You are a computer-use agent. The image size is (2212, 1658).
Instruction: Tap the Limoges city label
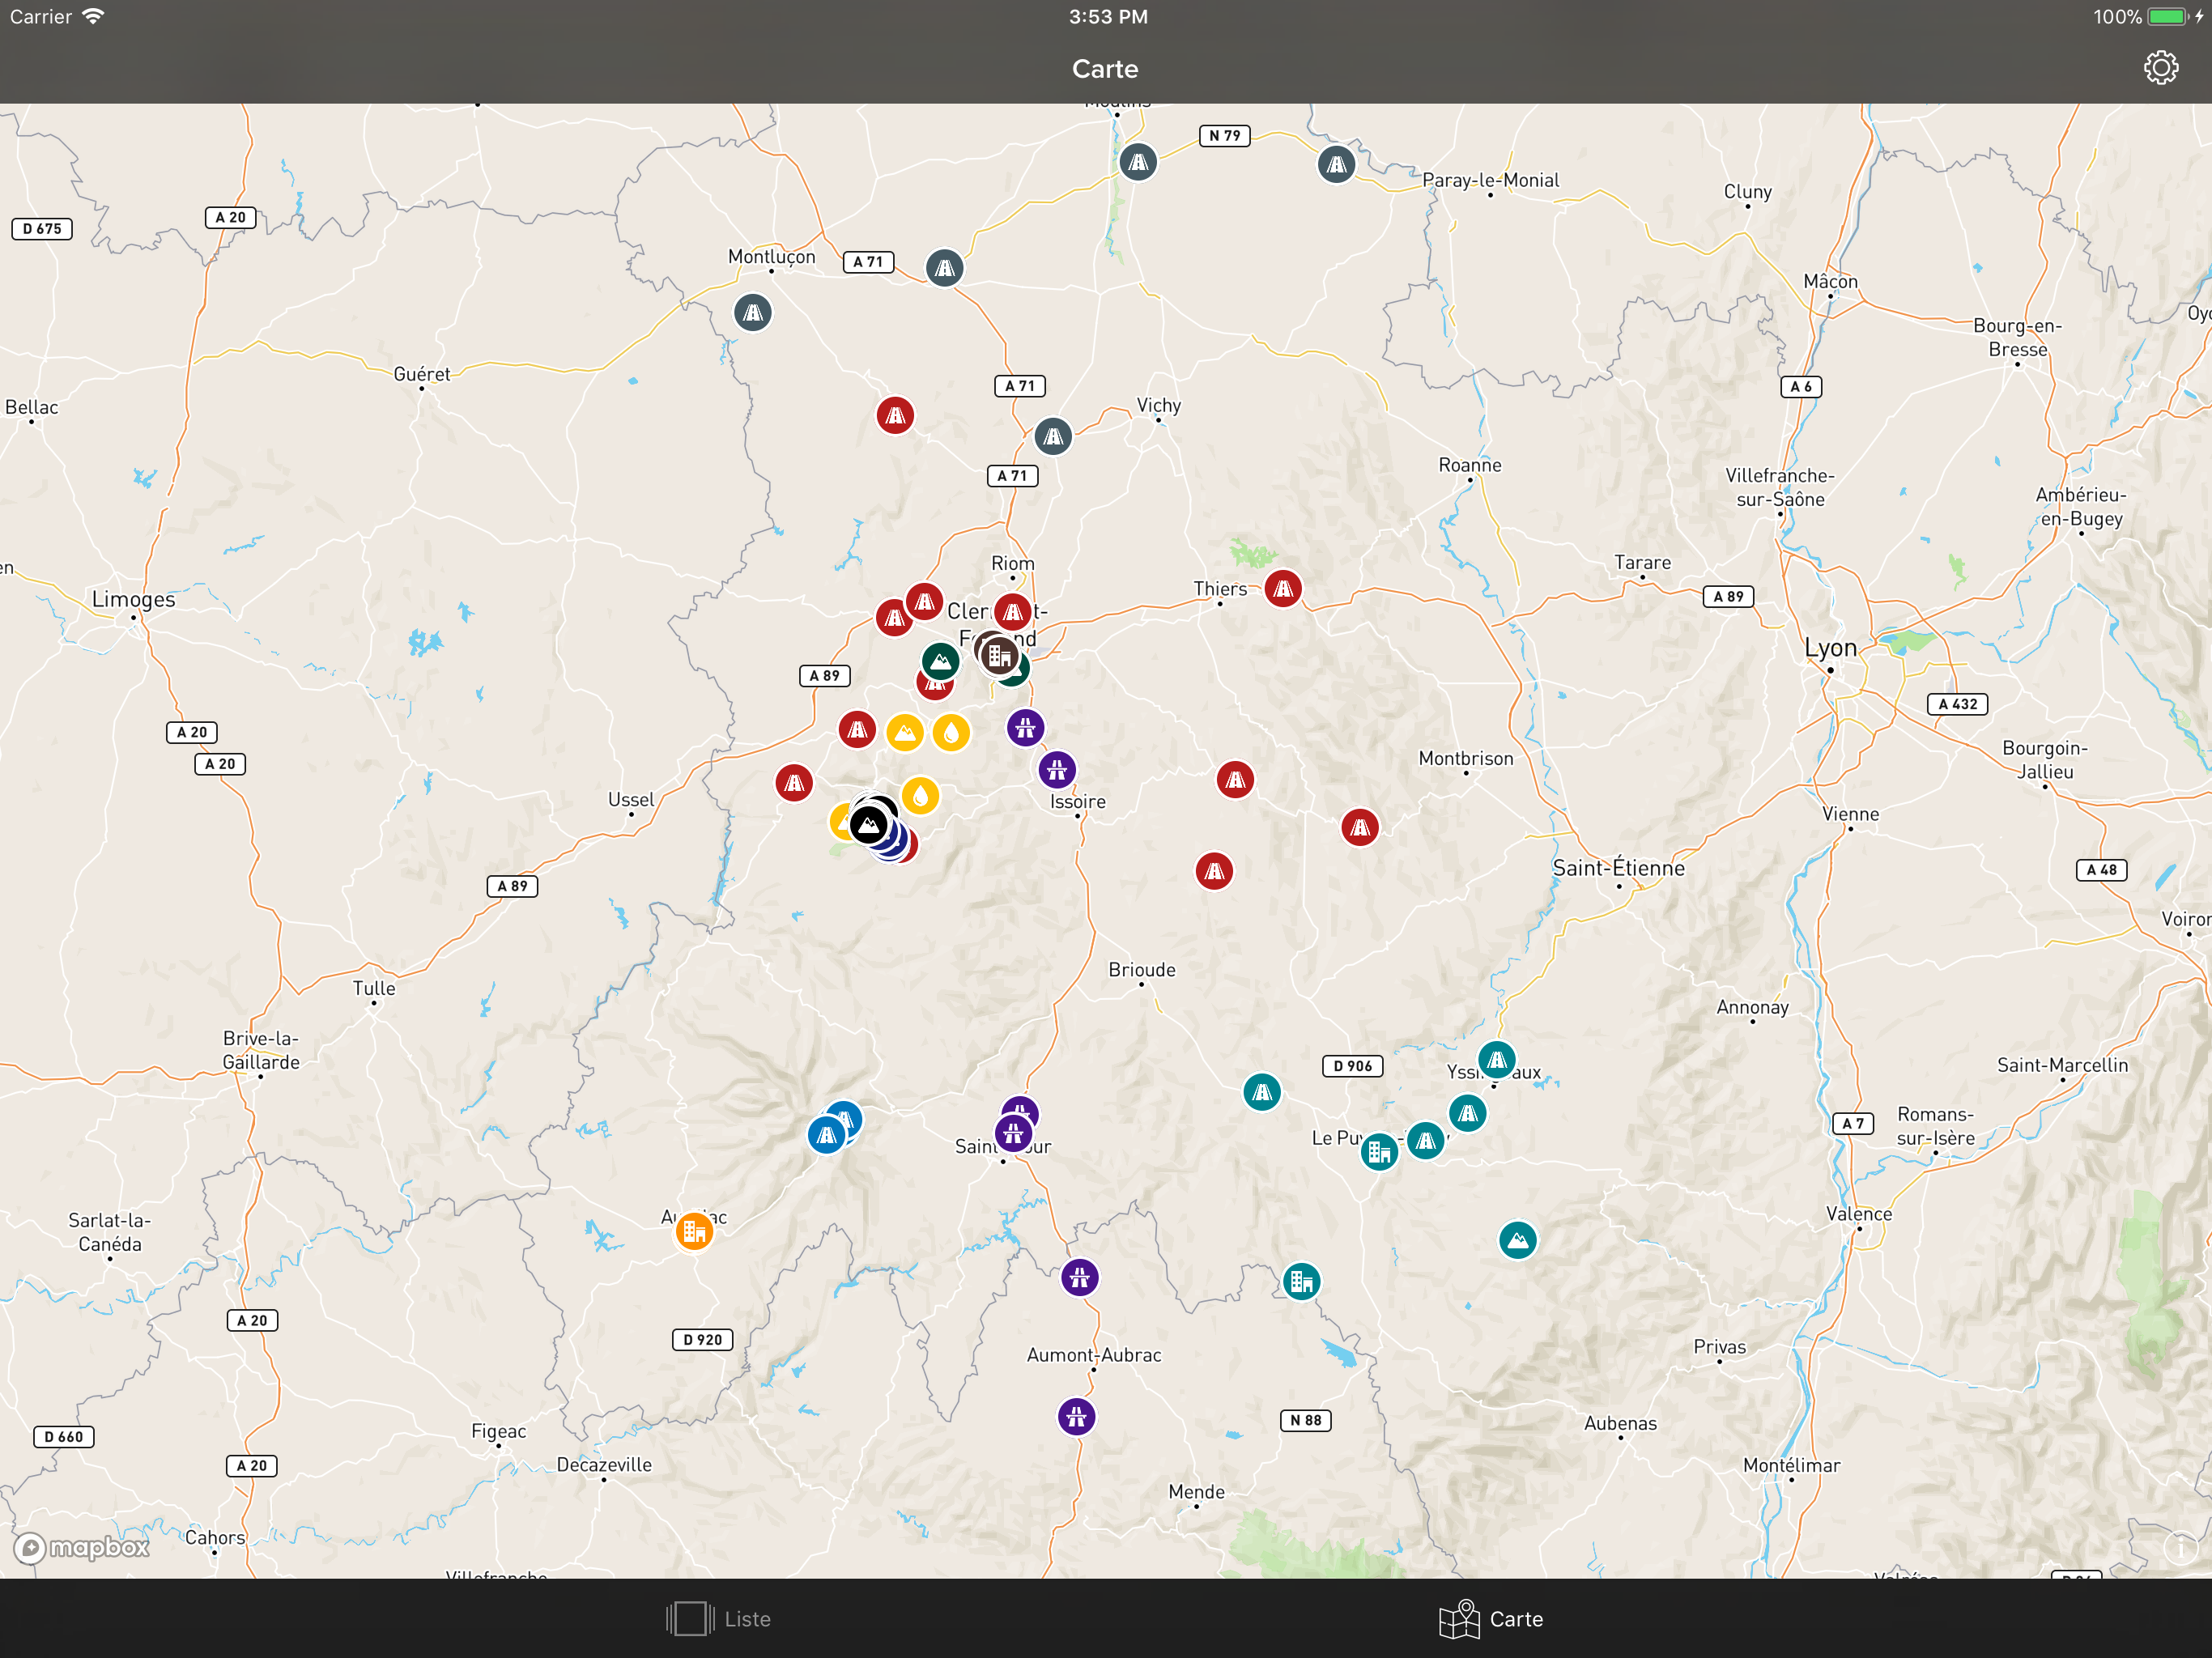133,599
